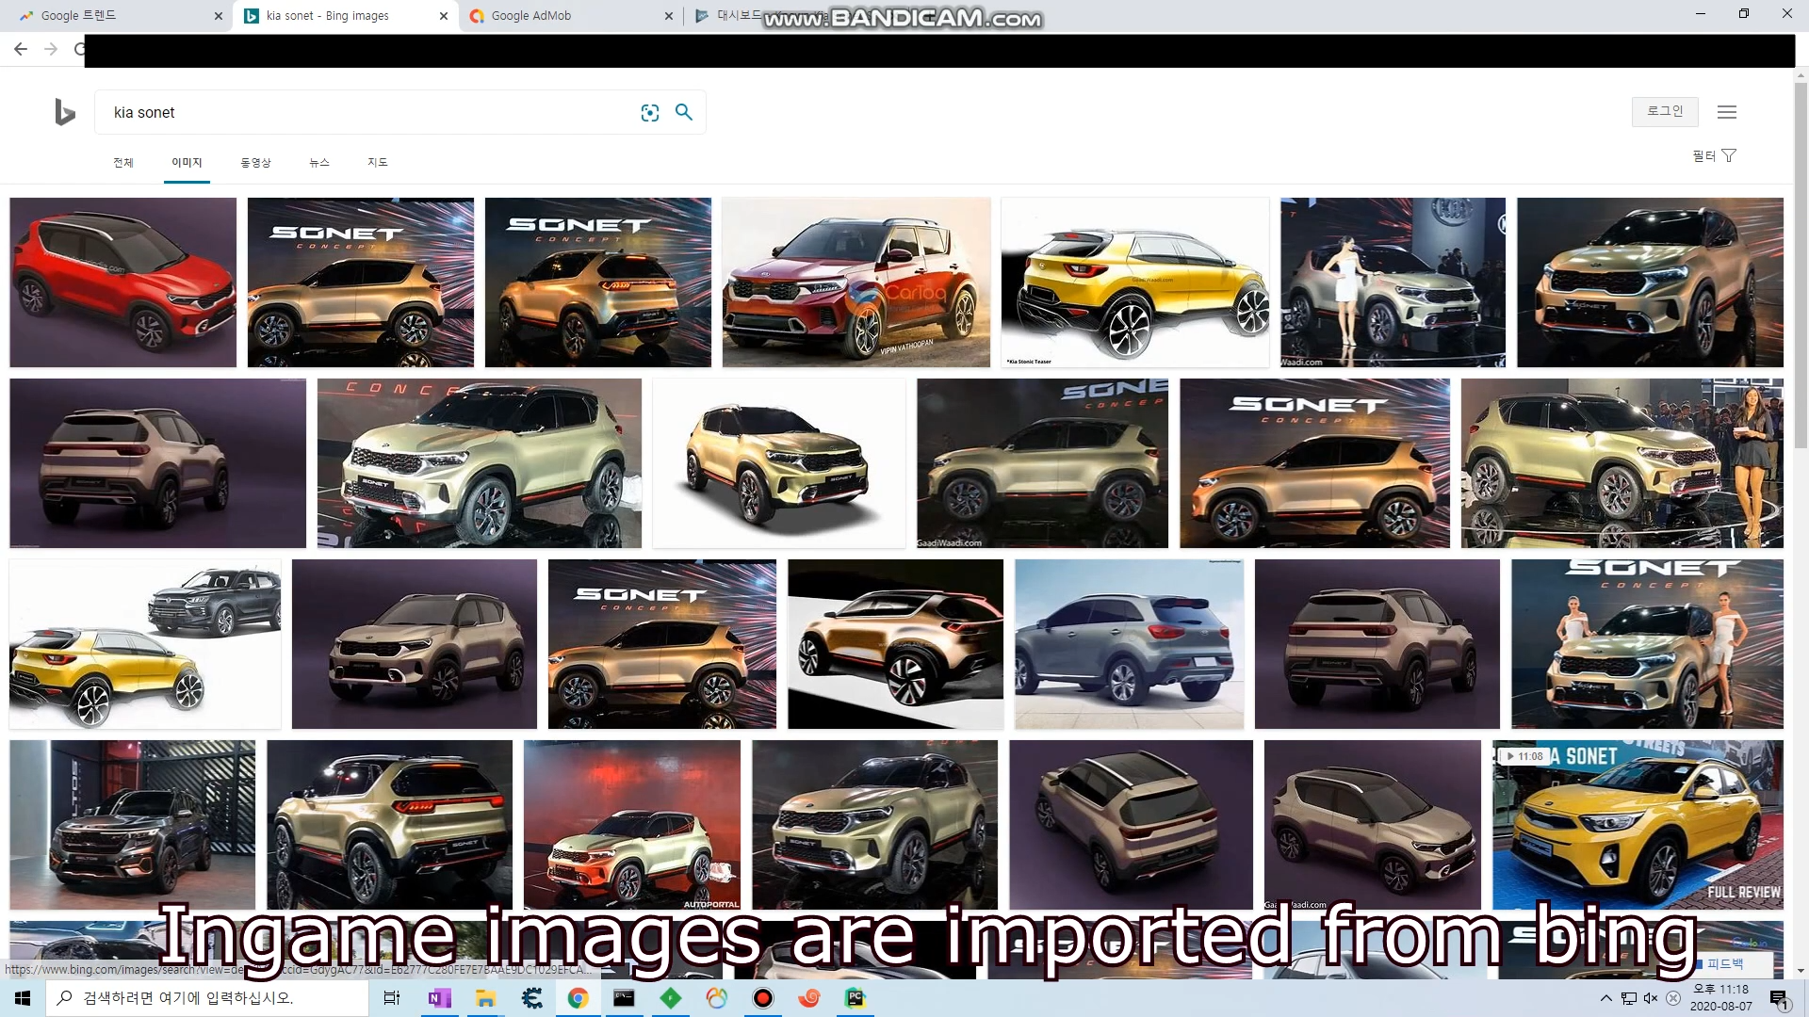Select the 뉴스 tab
This screenshot has height=1017, width=1809.
tap(319, 162)
